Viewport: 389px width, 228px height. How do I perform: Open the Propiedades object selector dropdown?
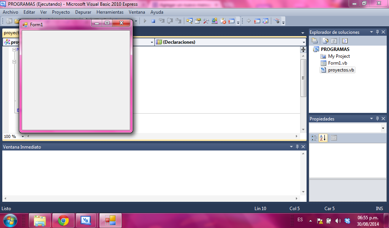coord(383,128)
